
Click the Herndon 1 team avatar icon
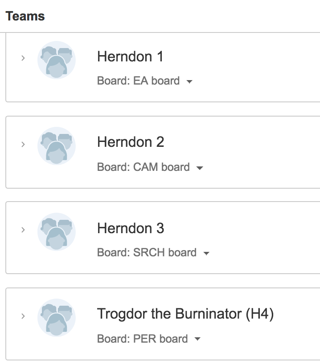(57, 60)
